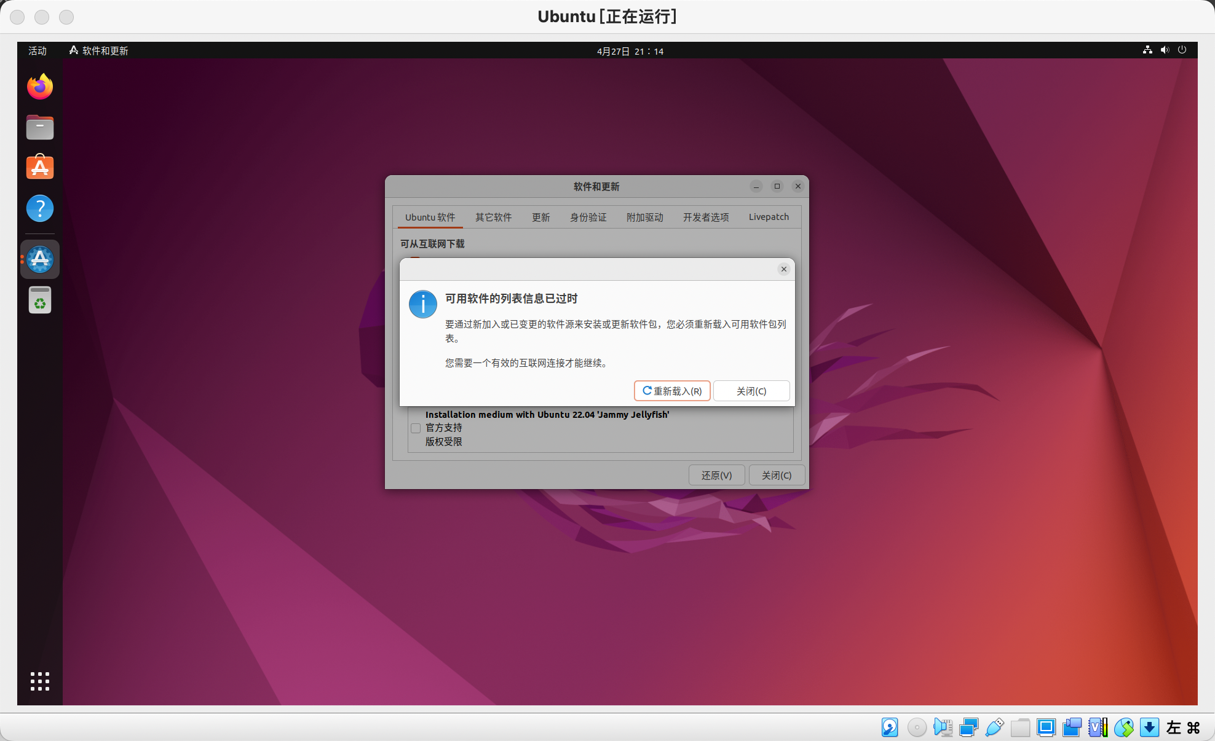This screenshot has width=1215, height=741.
Task: Open 活动 Activities overview
Action: [x=38, y=50]
